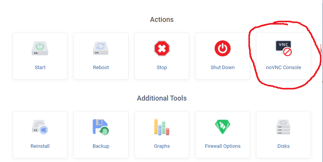Select the Reinstall text link
Screen dimensions: 323x162
click(x=40, y=146)
